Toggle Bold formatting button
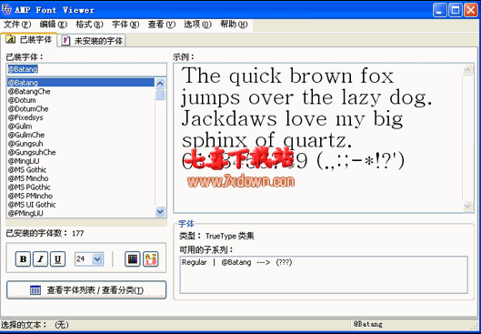 point(23,259)
